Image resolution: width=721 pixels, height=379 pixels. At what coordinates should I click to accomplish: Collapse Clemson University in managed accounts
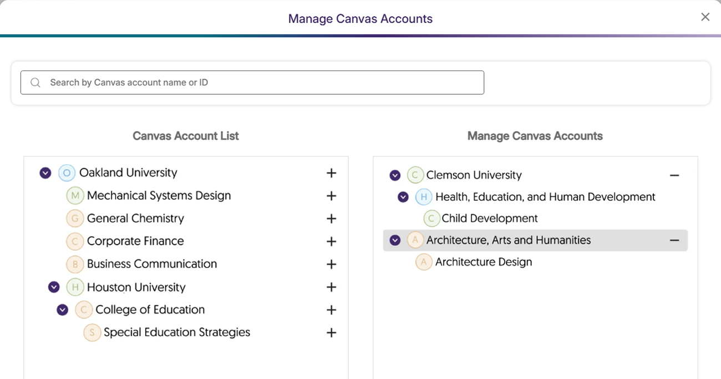[395, 175]
